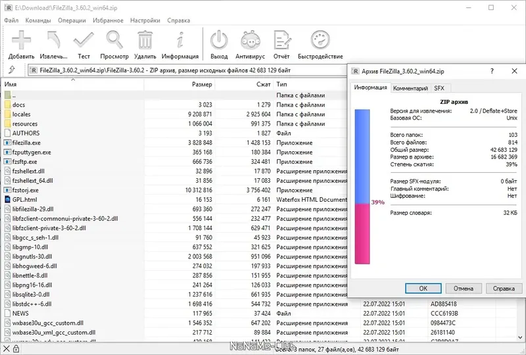Select libstdc++-6.dll file name
This screenshot has height=355, width=526.
32,304
